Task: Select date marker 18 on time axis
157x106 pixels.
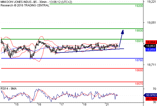Action: tap(85, 104)
